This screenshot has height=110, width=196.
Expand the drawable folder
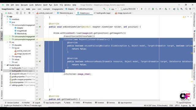pos(10,45)
